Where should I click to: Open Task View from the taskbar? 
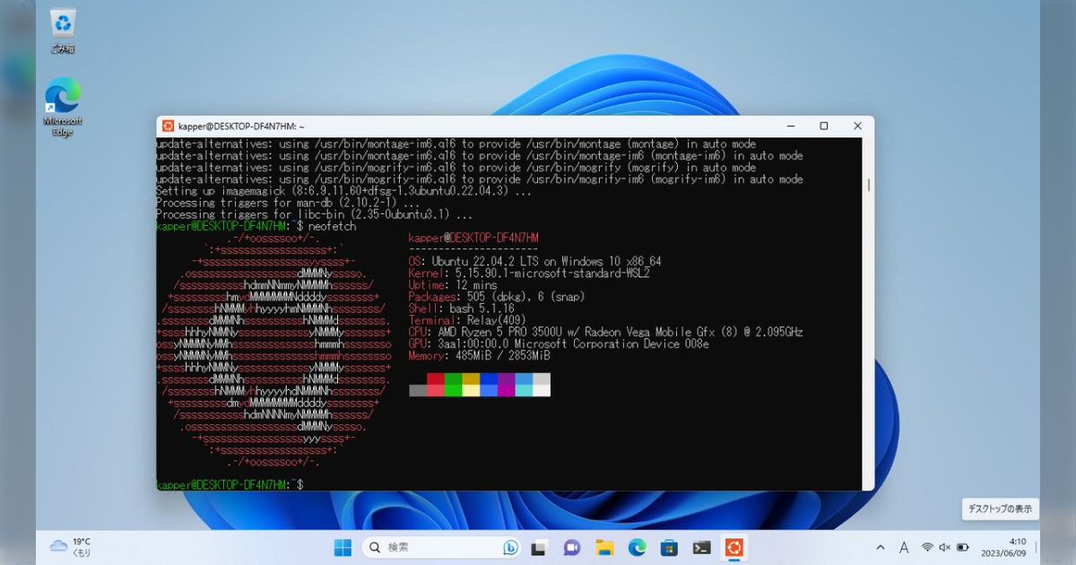click(x=539, y=547)
